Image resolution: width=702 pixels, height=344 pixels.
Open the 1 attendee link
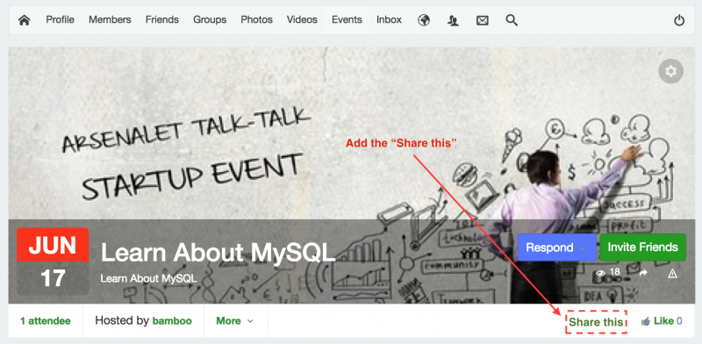[46, 320]
